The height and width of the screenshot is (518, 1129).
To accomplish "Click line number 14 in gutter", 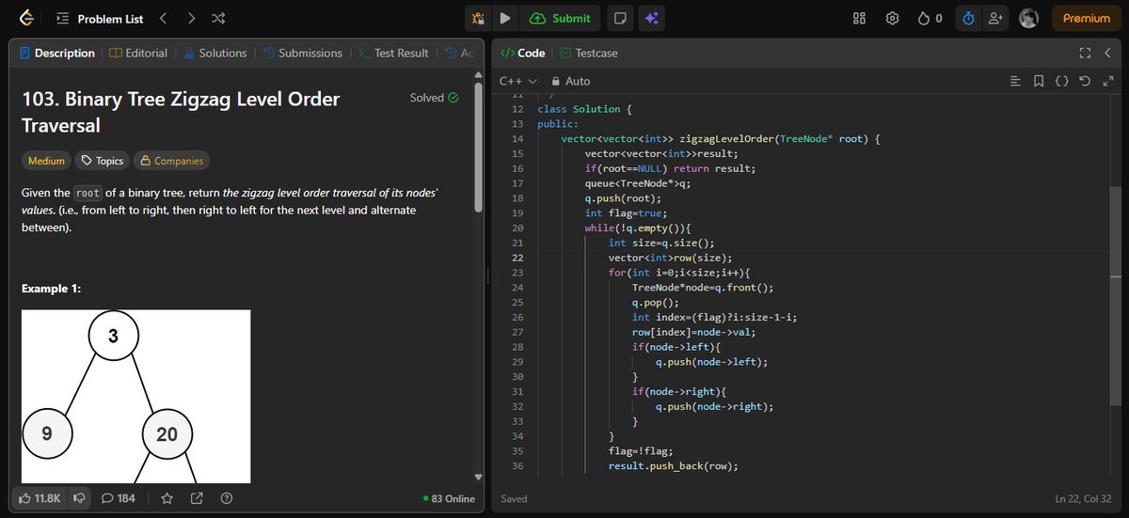I will coord(517,139).
